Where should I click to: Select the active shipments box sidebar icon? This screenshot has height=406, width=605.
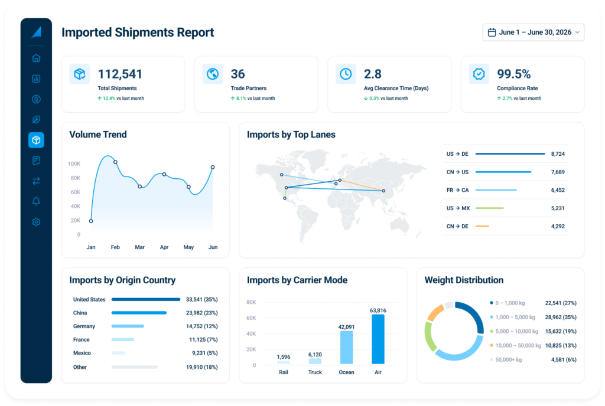click(36, 140)
